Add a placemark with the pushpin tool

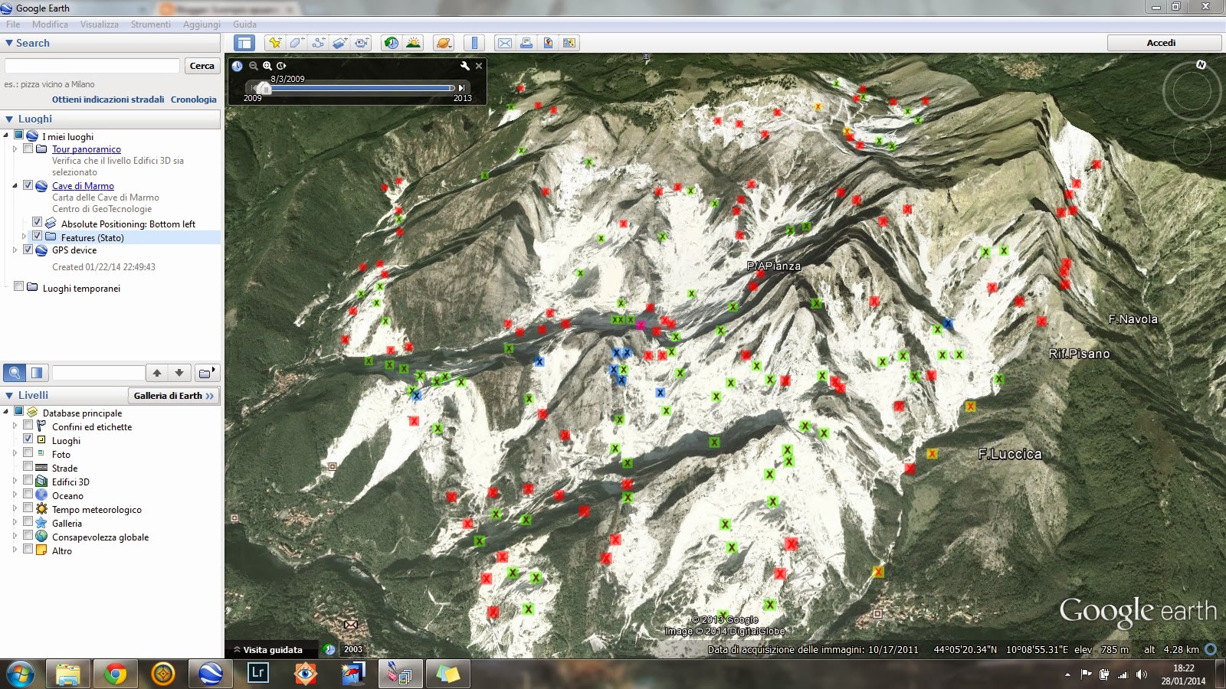click(x=275, y=43)
